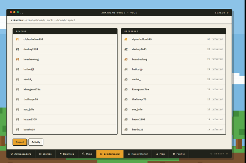Switch to the Worlds tab

point(45,154)
